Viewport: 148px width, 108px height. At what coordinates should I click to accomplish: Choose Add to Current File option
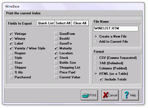tap(96, 42)
